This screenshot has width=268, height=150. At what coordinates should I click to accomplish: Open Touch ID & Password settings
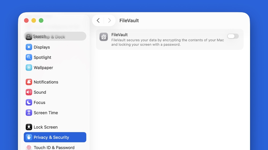click(x=54, y=147)
